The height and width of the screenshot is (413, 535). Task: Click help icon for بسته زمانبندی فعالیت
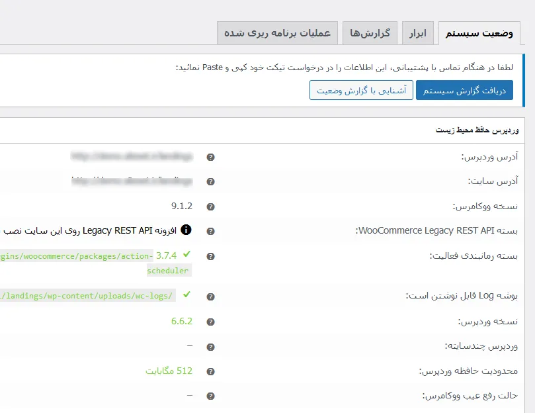pyautogui.click(x=210, y=256)
